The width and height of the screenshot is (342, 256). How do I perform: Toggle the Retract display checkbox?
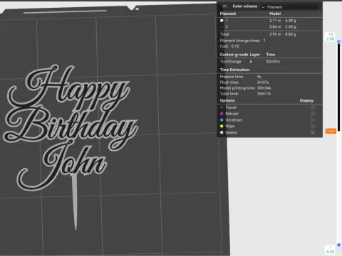(x=313, y=114)
